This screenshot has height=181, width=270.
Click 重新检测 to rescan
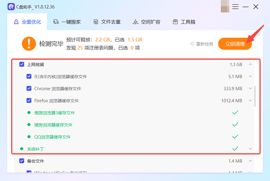(x=202, y=44)
